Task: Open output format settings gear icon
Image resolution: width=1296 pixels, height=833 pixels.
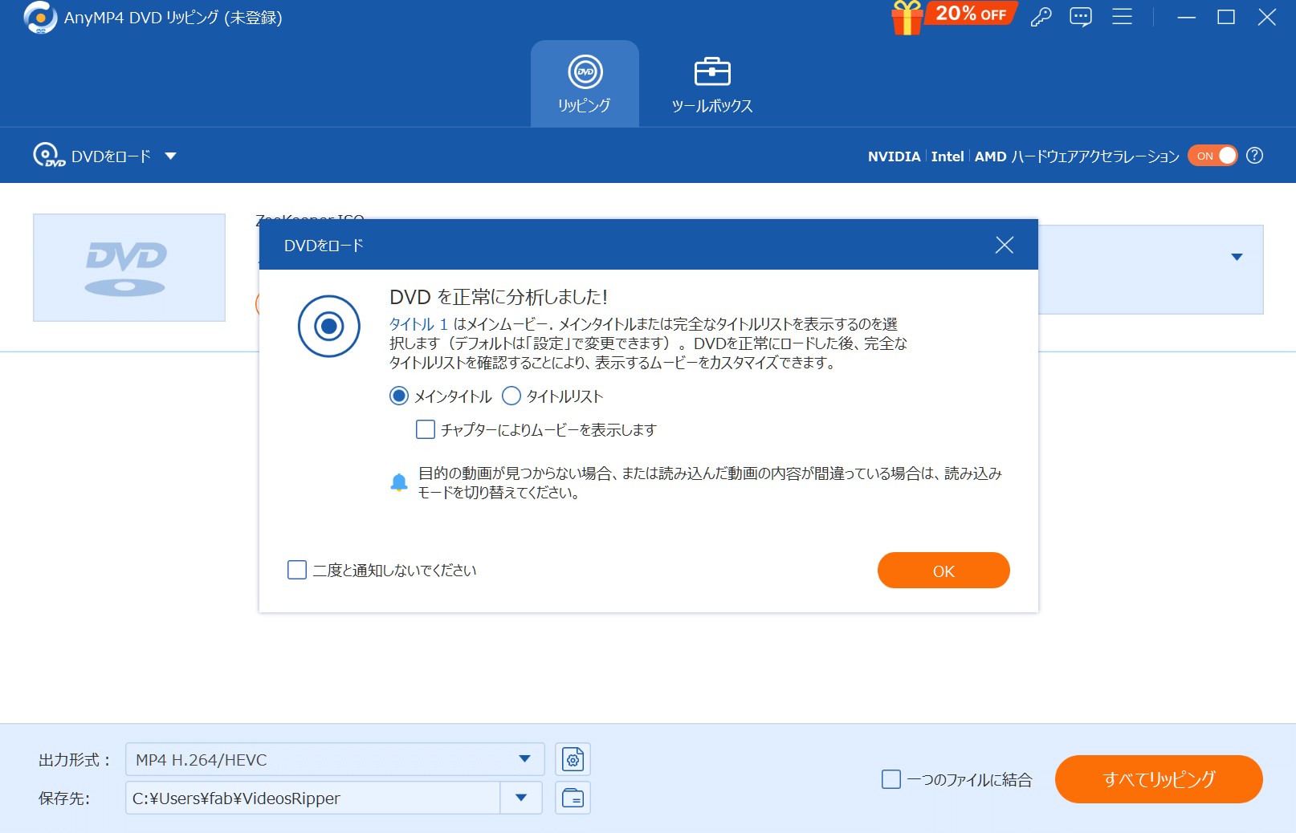Action: coord(573,759)
